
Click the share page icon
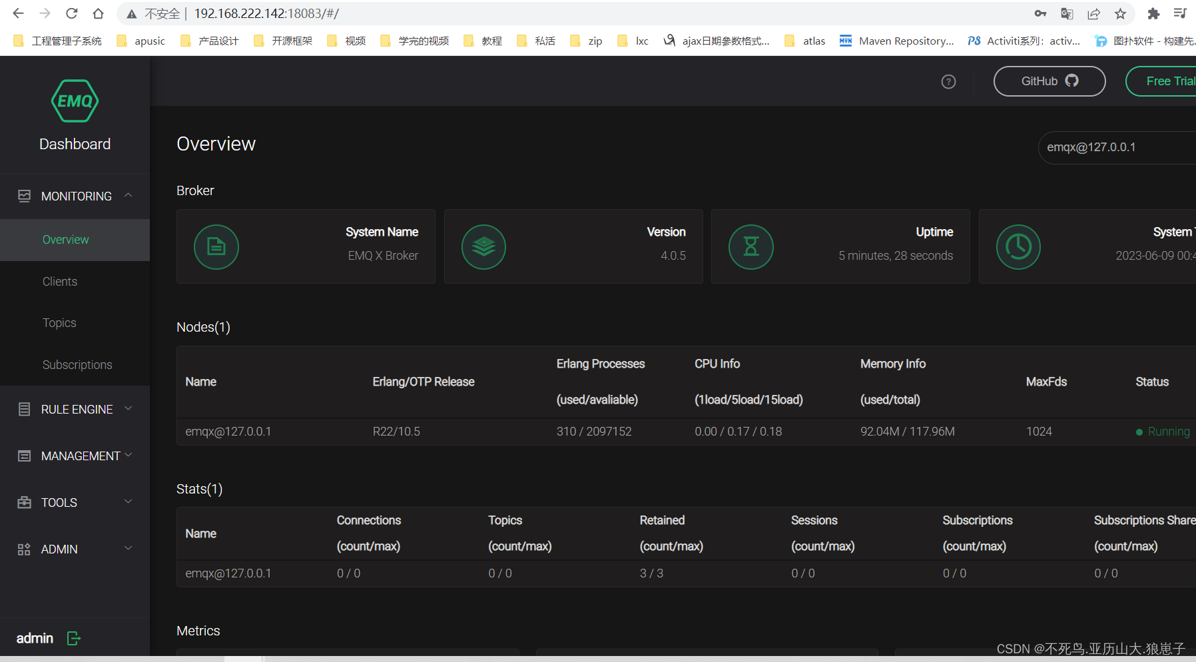(x=1093, y=13)
